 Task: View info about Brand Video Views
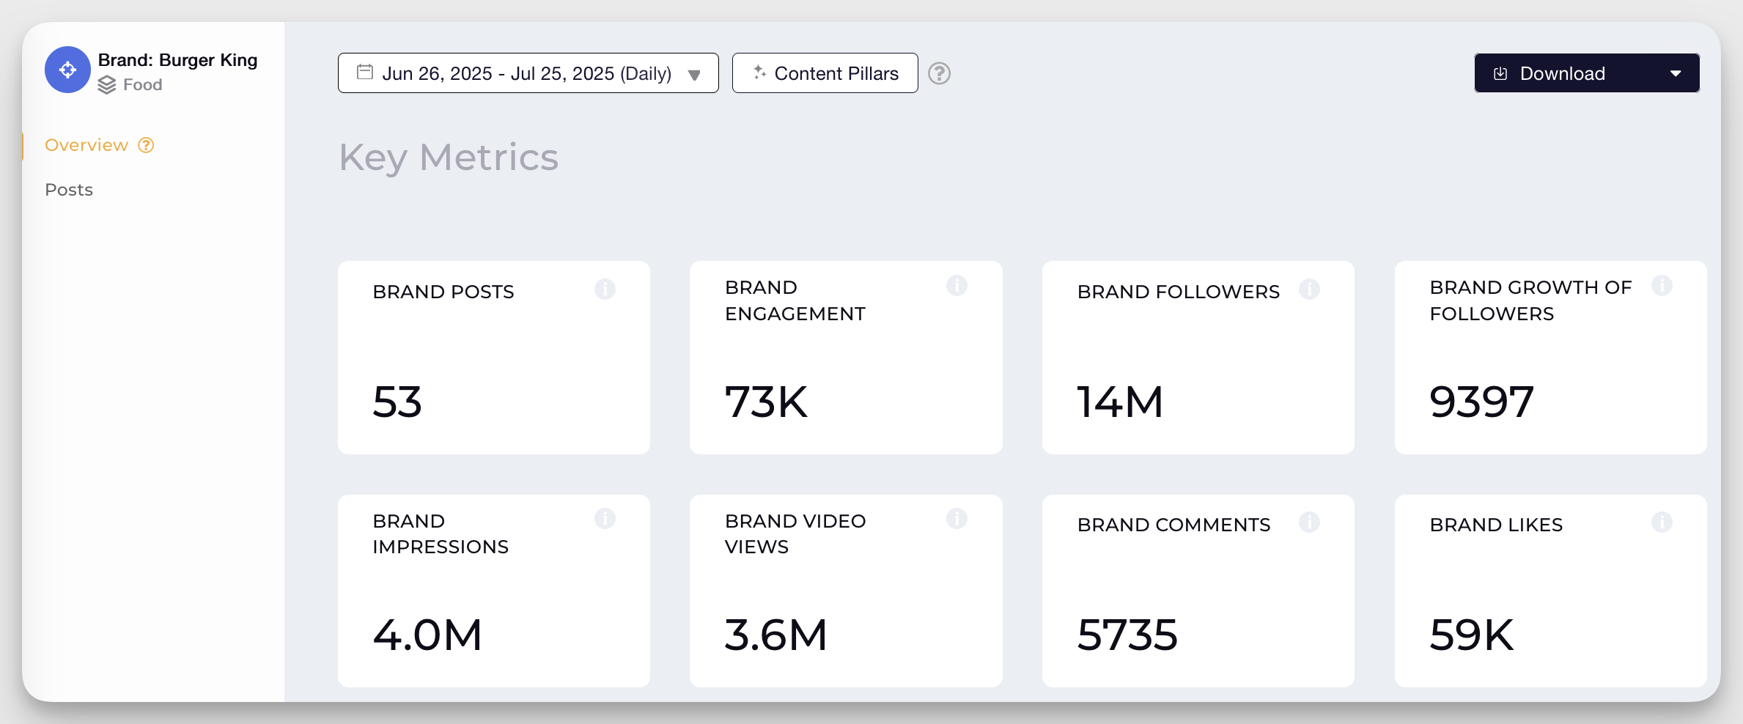tap(957, 519)
